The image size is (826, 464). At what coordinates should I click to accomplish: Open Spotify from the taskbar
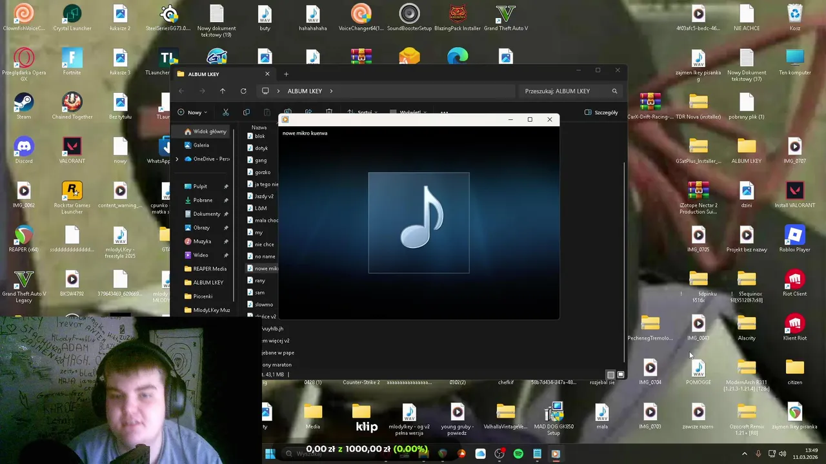coord(518,454)
